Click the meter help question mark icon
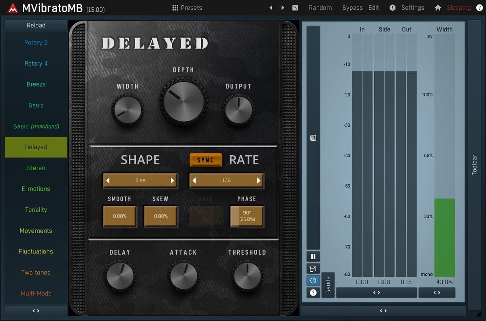Viewport: 486px width, 321px height. click(313, 293)
